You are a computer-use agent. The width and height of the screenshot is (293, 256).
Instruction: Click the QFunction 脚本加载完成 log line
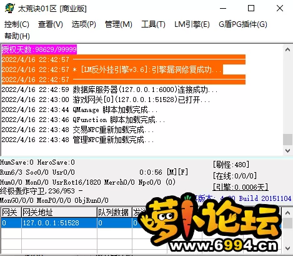pos(83,120)
